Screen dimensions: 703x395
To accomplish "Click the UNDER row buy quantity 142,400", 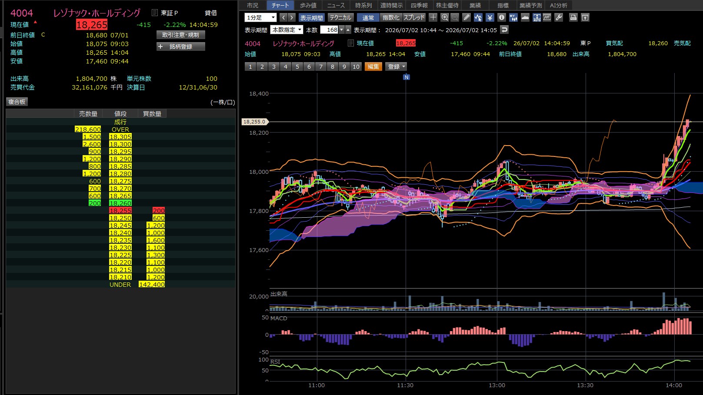I will (x=152, y=284).
